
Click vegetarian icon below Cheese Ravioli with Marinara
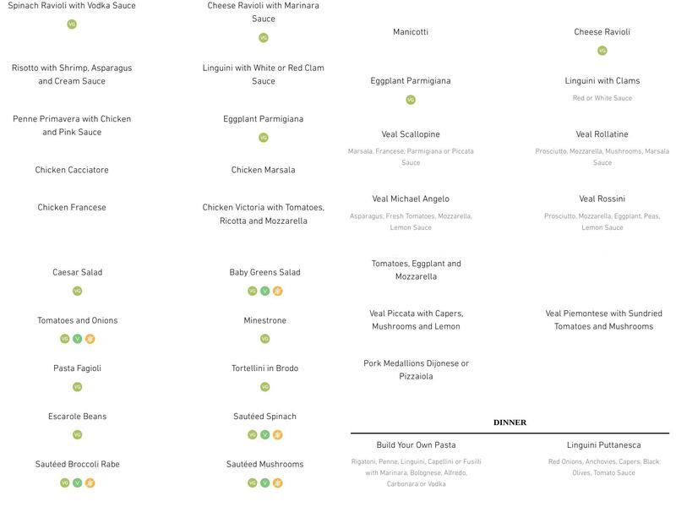264,38
